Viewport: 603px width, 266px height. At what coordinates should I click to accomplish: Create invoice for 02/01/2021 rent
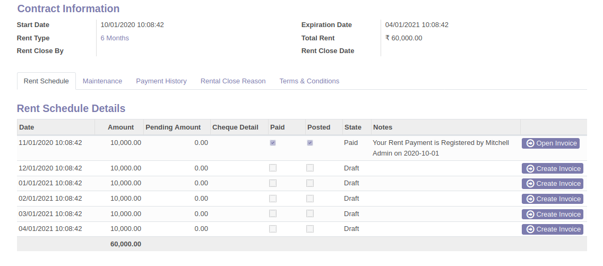552,199
